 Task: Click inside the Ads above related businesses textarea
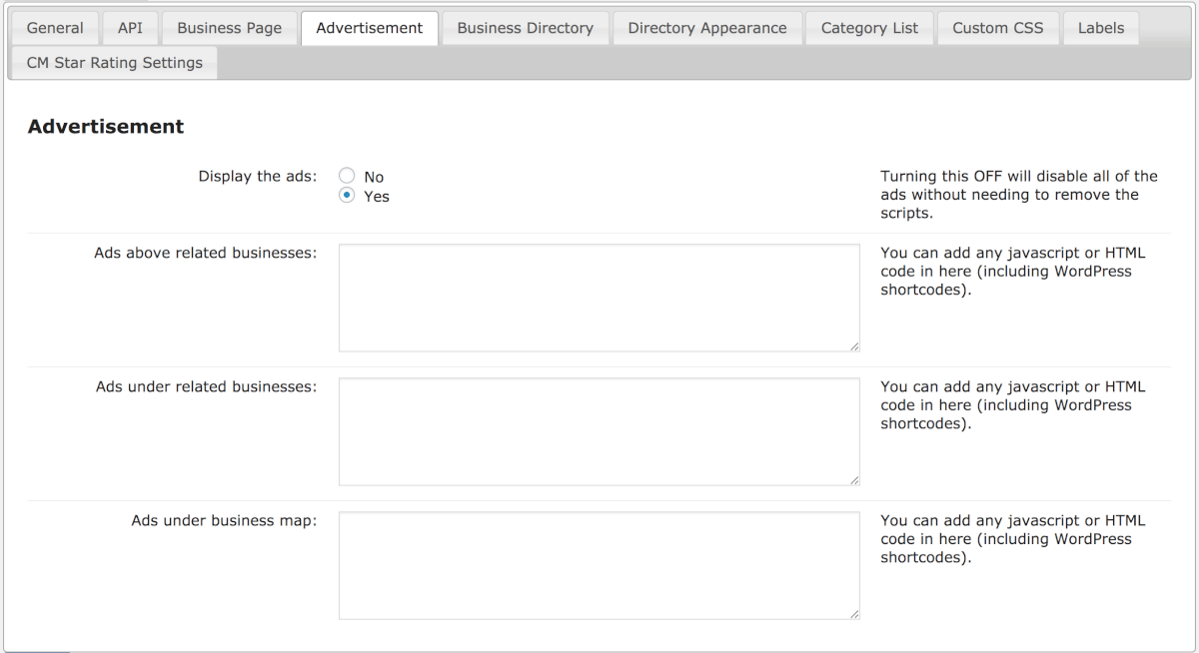click(599, 298)
